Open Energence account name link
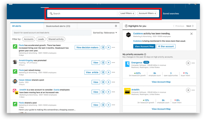 [x=137, y=62]
